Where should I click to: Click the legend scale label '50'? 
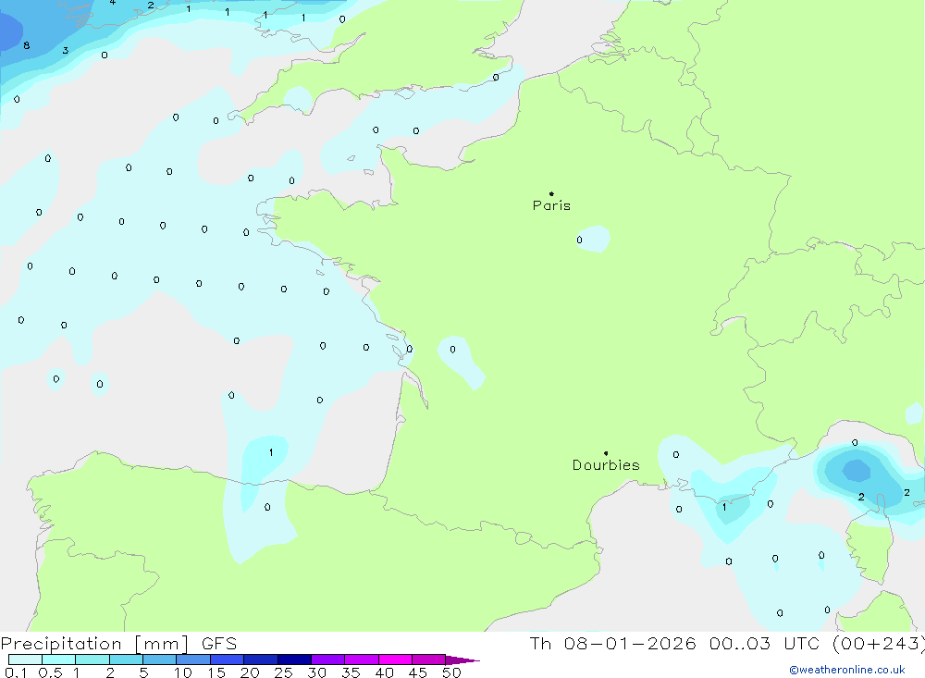[451, 672]
